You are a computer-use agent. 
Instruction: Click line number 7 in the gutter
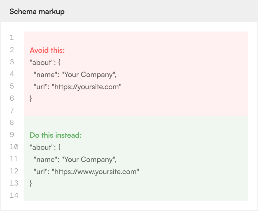pos(12,110)
